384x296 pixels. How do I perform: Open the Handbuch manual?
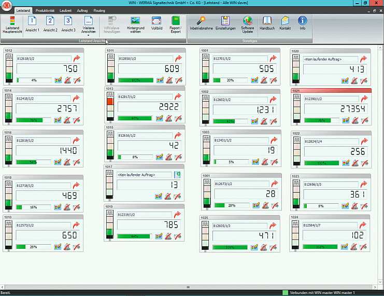tap(267, 24)
